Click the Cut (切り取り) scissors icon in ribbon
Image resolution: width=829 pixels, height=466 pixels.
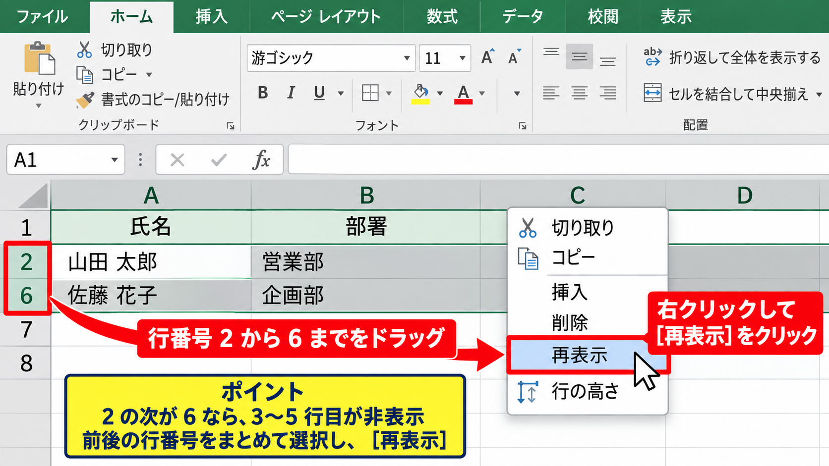[85, 50]
